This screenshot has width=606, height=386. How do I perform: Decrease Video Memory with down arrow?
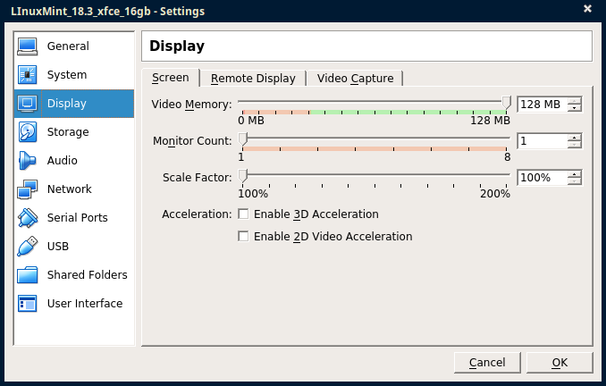(x=575, y=108)
